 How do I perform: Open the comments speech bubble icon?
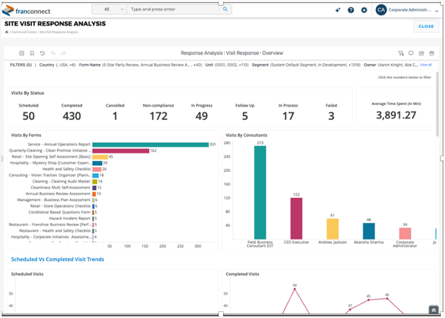[411, 53]
